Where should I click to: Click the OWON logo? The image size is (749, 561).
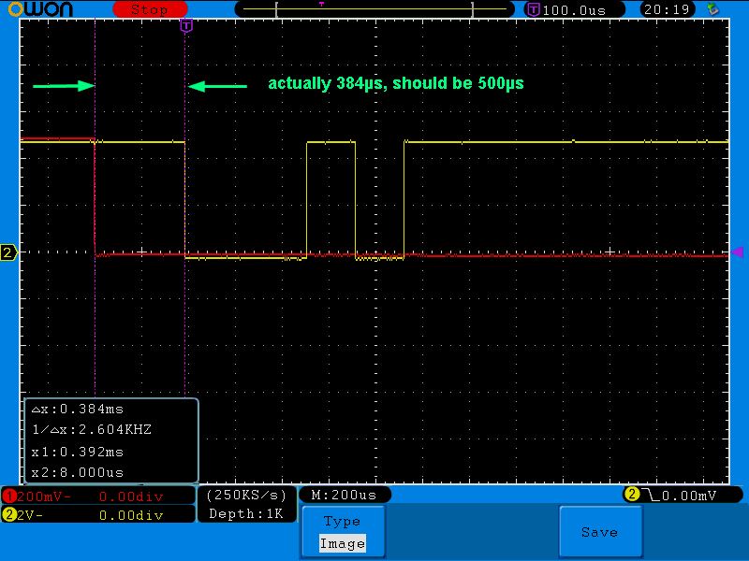(x=40, y=8)
